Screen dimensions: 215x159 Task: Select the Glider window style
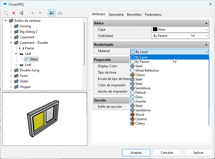coord(24,81)
